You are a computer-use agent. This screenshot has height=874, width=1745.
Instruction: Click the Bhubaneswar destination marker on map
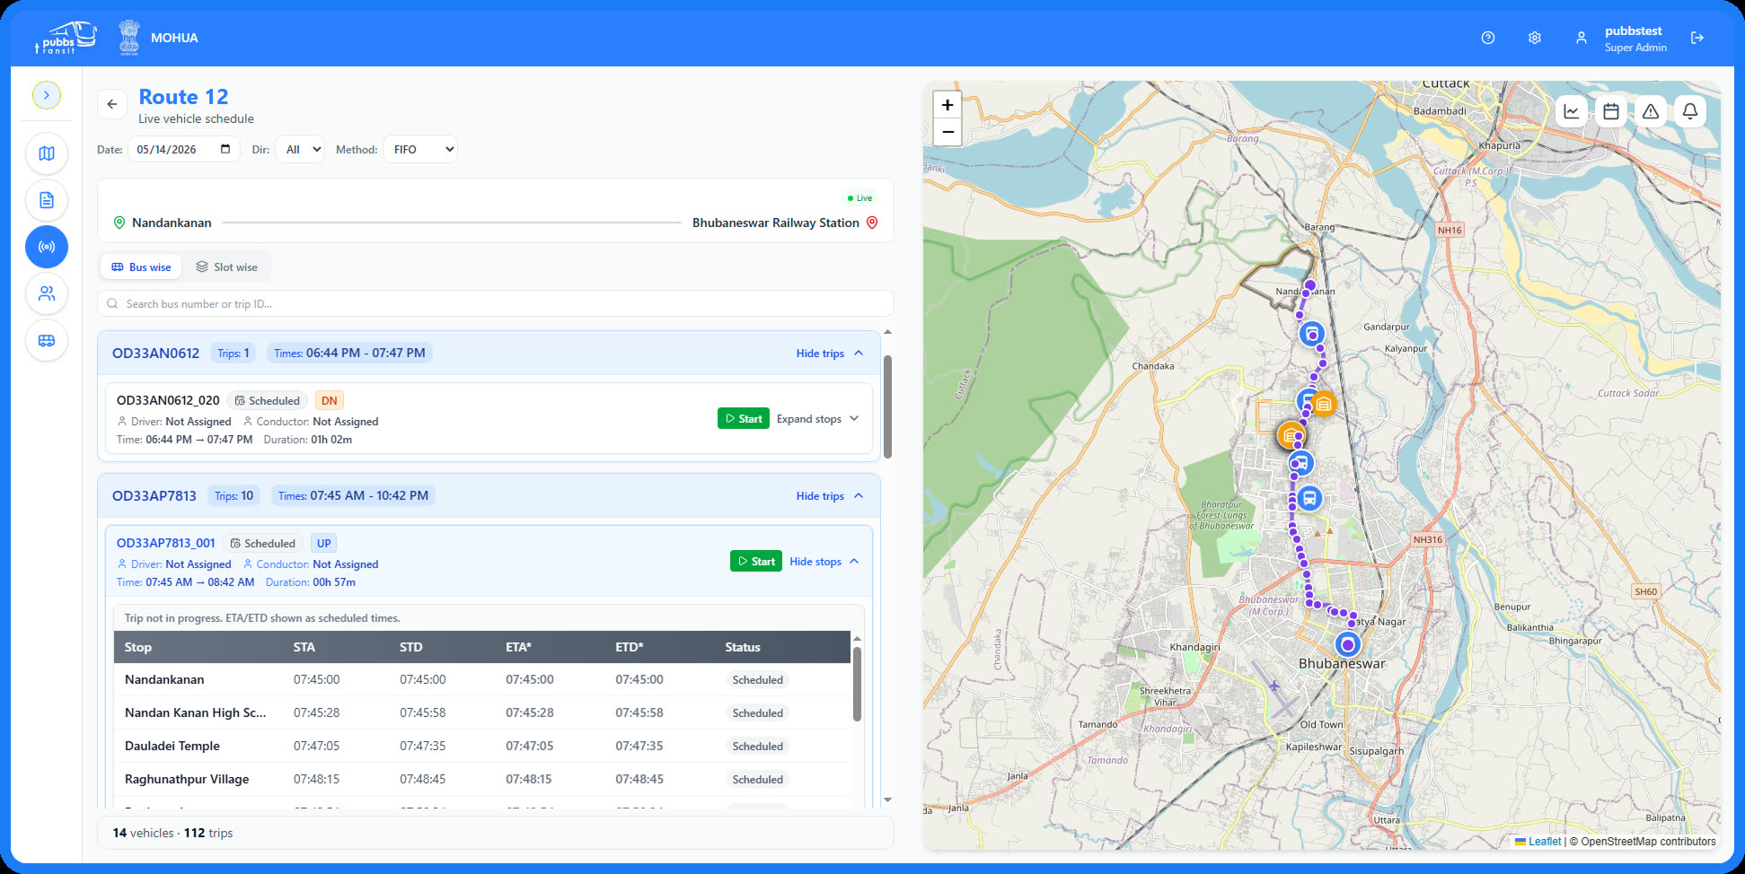pos(1347,644)
